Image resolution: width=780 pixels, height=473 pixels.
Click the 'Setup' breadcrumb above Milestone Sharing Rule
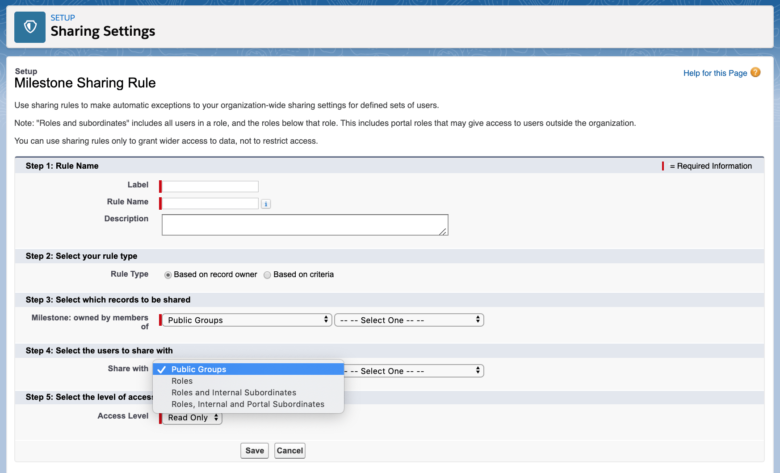coord(26,71)
